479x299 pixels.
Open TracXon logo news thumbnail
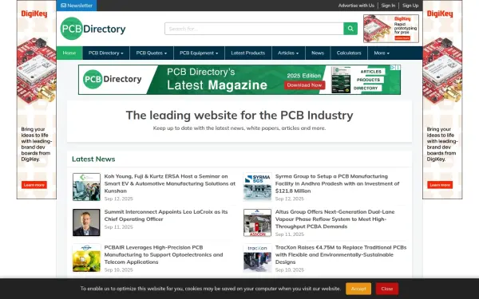click(x=257, y=258)
